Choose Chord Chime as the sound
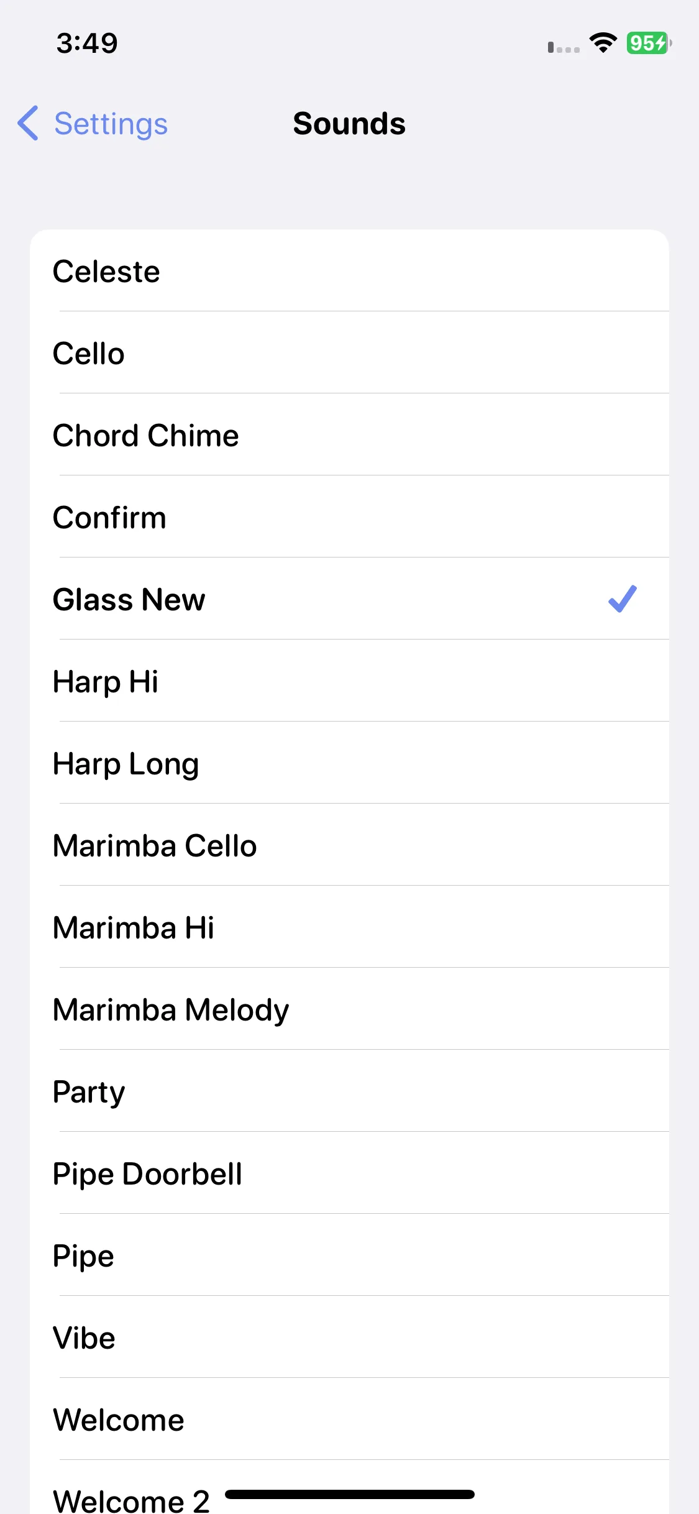The image size is (699, 1514). (x=349, y=434)
